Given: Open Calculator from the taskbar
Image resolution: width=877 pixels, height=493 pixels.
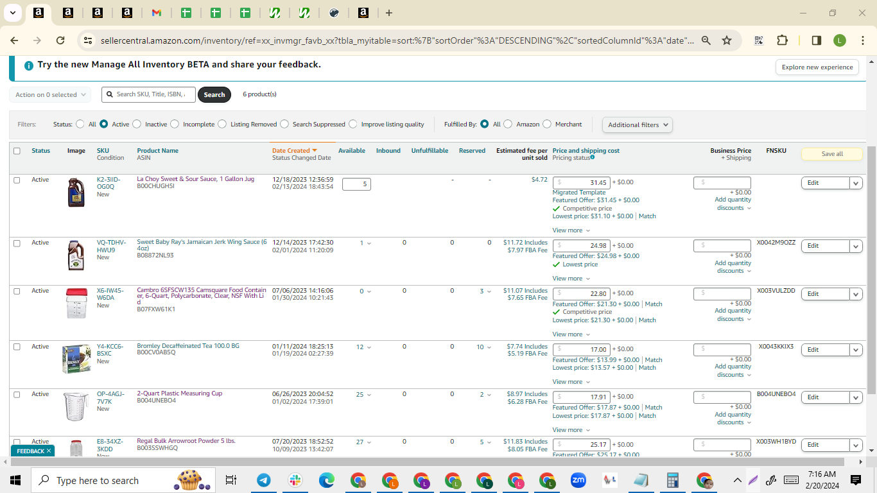Looking at the screenshot, I should pyautogui.click(x=673, y=480).
